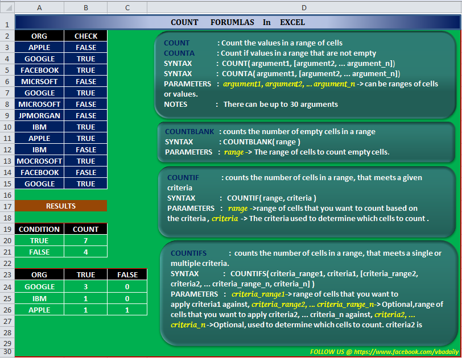Select column B header
462x358 pixels.
(x=86, y=7)
